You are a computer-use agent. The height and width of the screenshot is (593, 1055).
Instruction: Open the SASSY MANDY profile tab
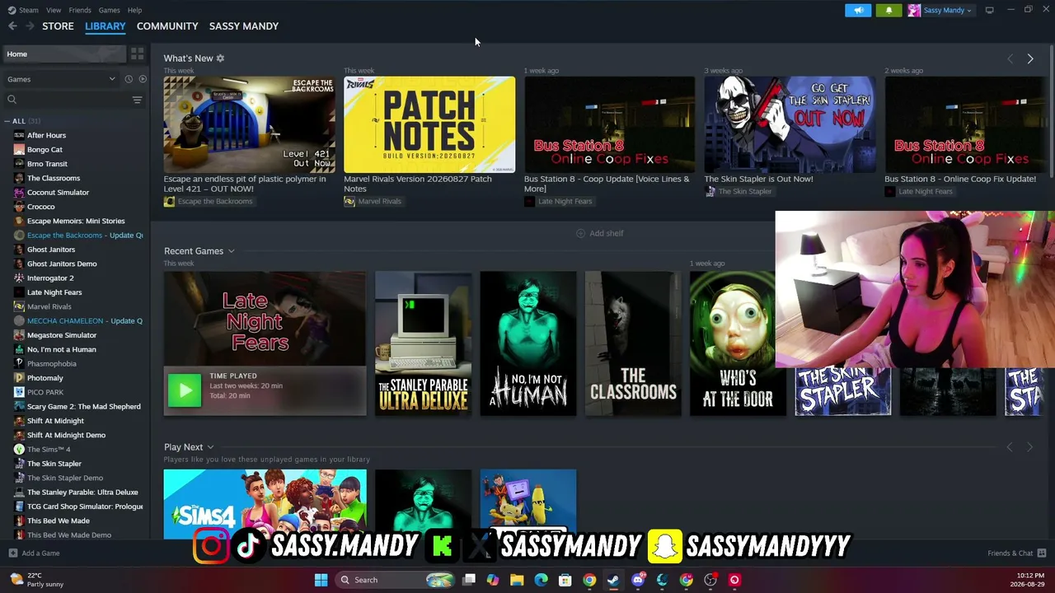pos(244,26)
